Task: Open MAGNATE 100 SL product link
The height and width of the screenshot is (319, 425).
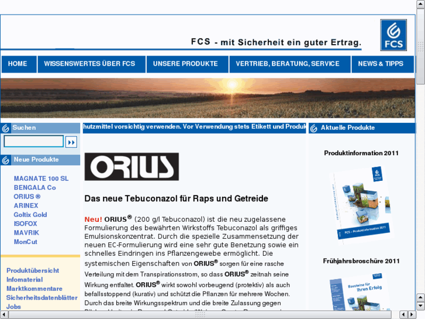Action: [x=41, y=179]
